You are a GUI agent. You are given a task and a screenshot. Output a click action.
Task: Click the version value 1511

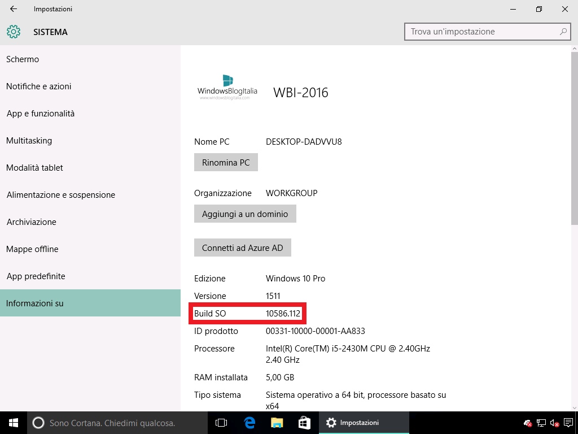coord(273,296)
